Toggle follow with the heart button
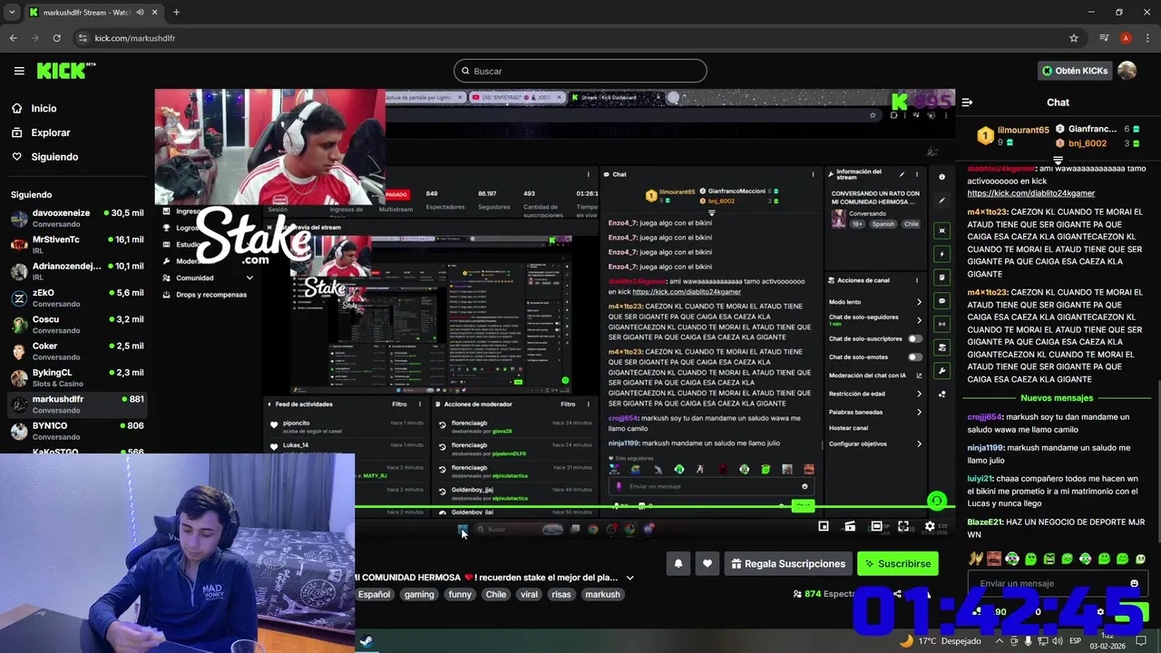Screen dimensions: 1161x653 coord(707,563)
